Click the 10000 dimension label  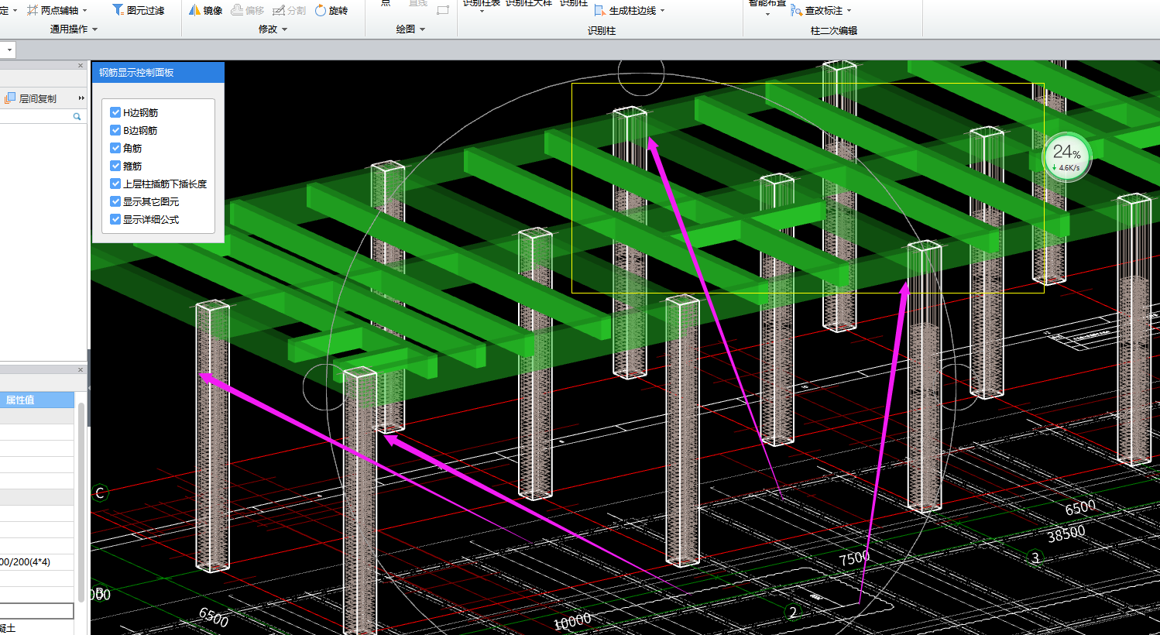(573, 621)
